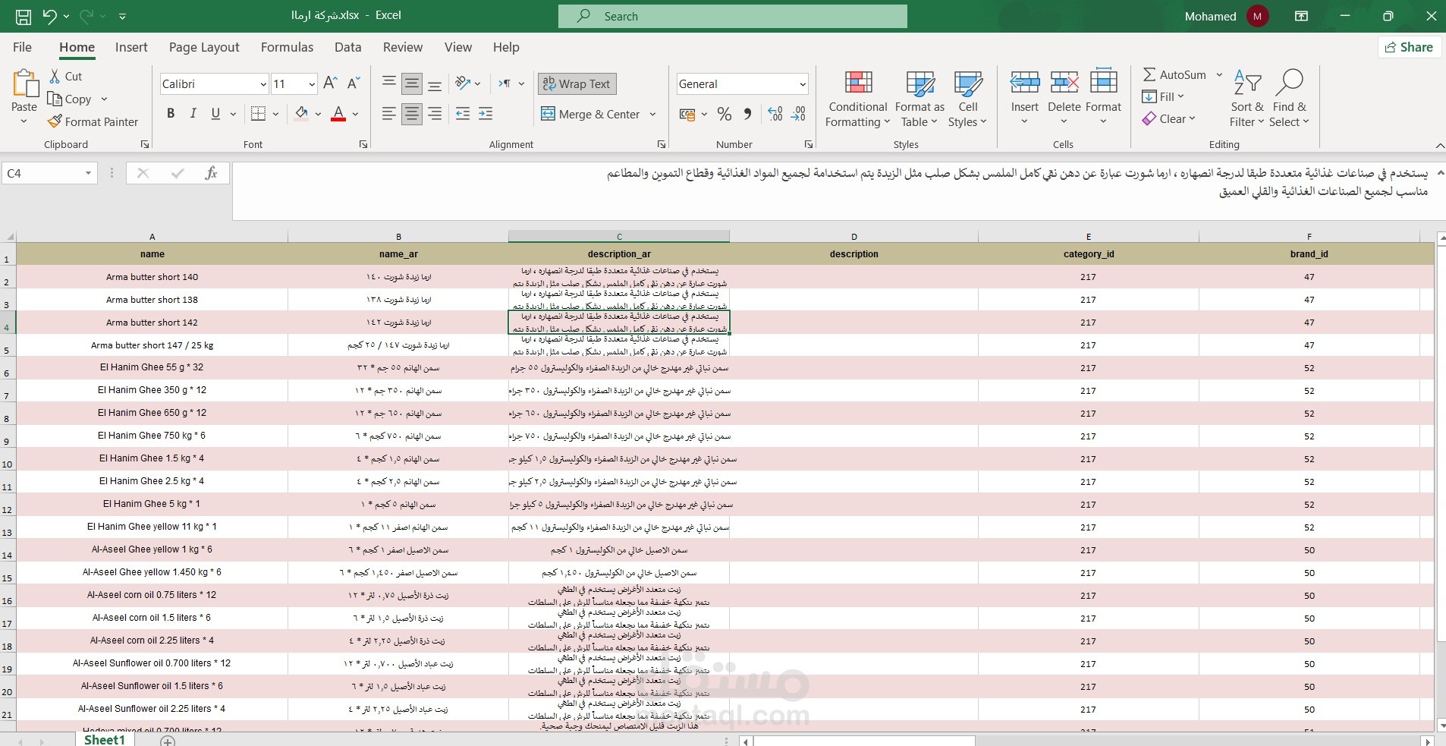Toggle center horizontal alignment
The height and width of the screenshot is (746, 1446).
pos(412,114)
